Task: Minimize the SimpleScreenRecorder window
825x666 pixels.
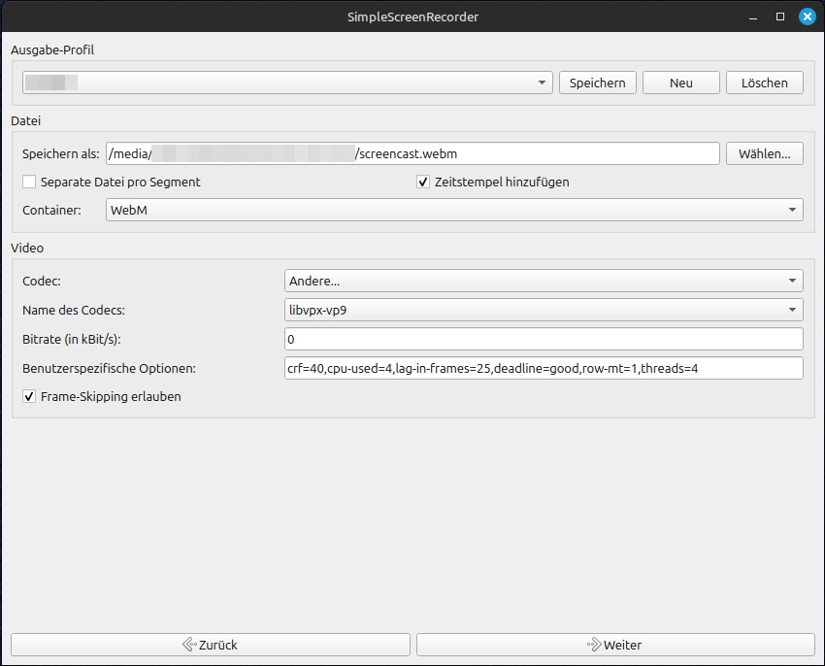Action: [753, 17]
